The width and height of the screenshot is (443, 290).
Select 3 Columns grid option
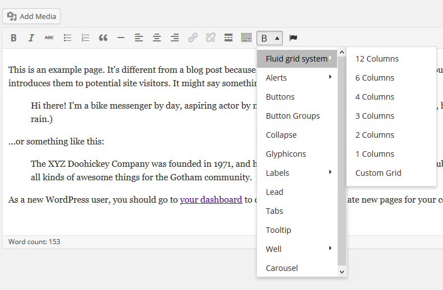point(391,116)
